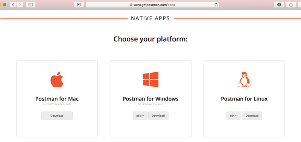Click the Safari forward arrow button
Image resolution: width=301 pixels, height=142 pixels.
[x=20, y=5]
